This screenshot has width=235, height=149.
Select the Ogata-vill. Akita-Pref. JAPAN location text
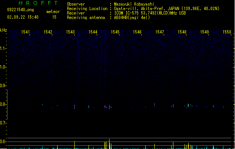point(167,9)
